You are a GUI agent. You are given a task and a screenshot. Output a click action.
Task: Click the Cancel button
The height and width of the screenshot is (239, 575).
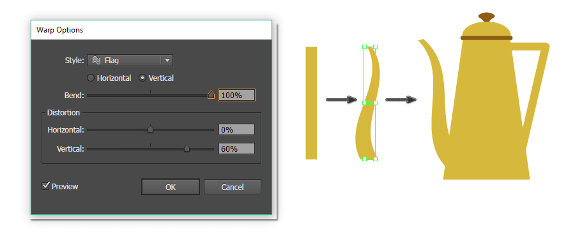[233, 187]
